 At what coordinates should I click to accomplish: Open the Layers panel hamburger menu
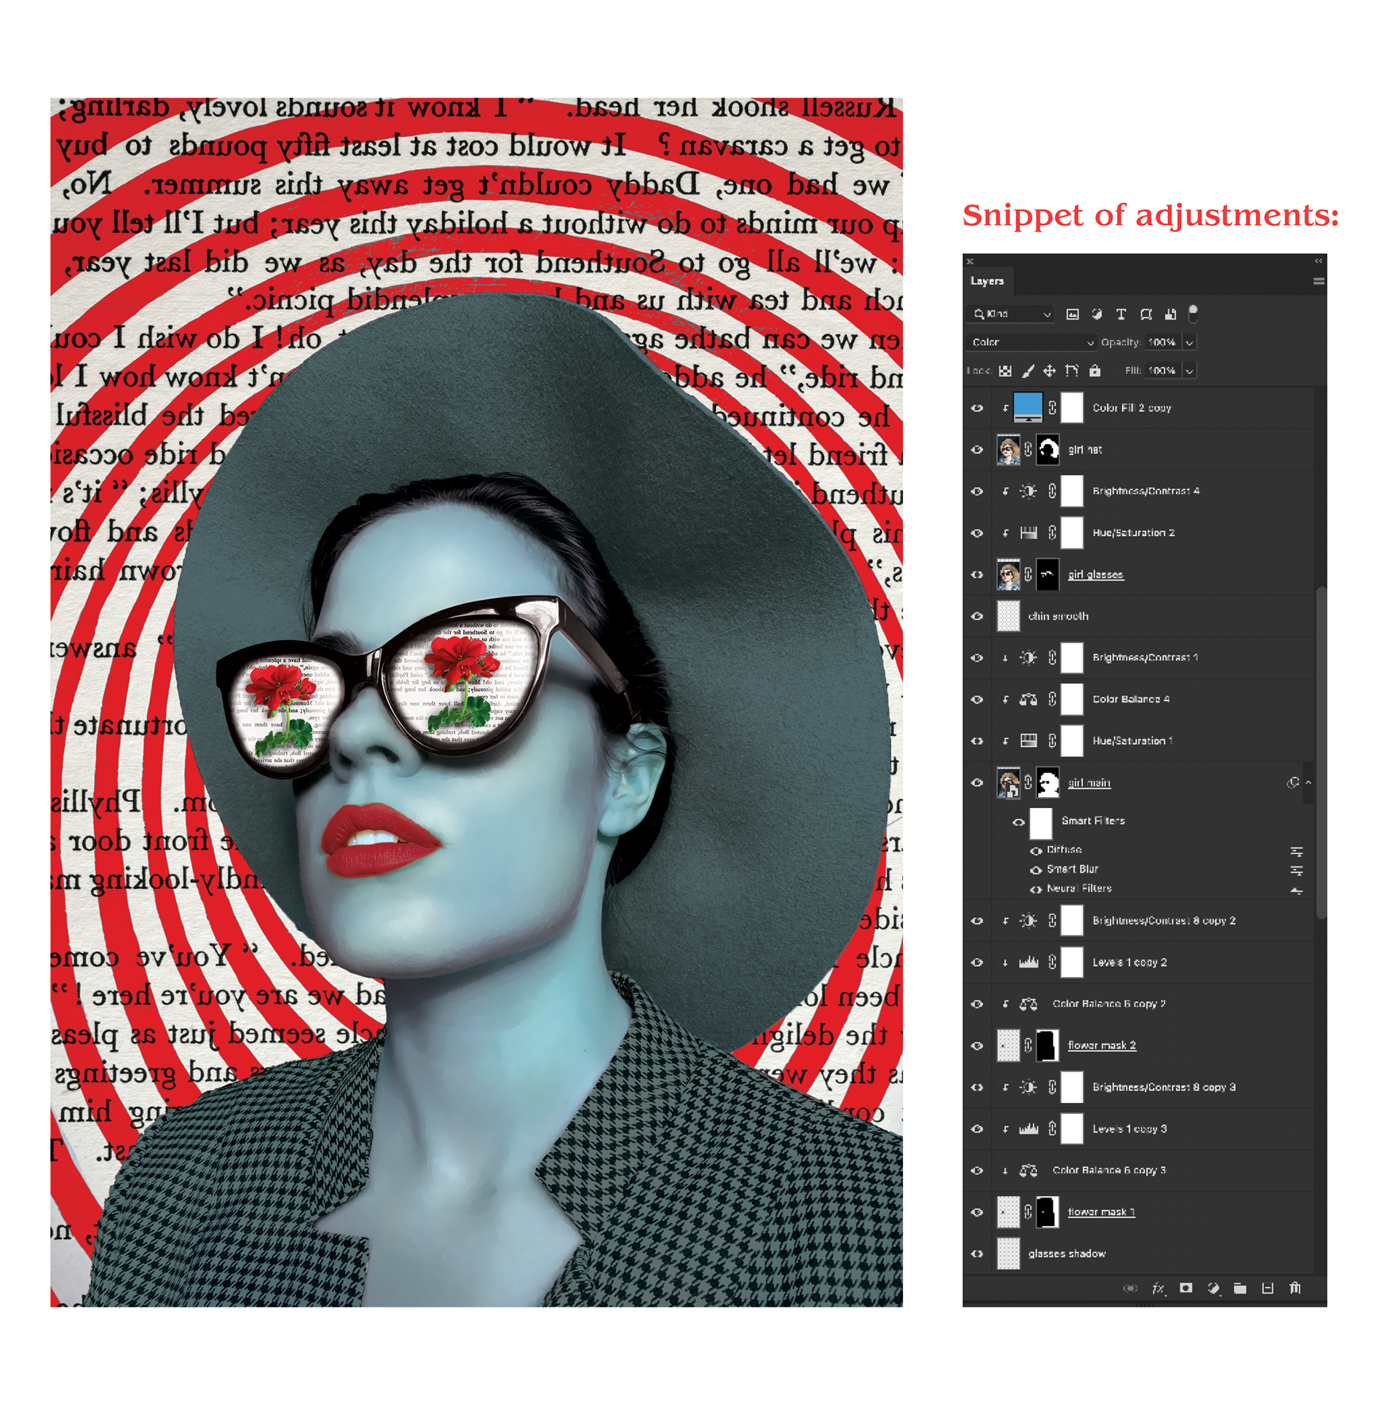1318,281
